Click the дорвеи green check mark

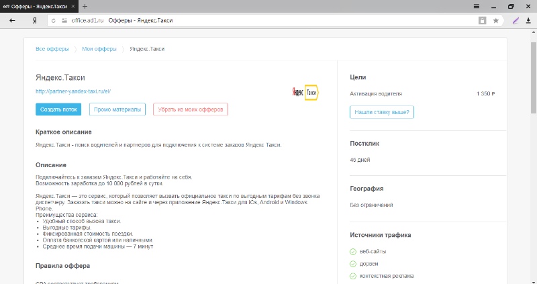tap(353, 264)
